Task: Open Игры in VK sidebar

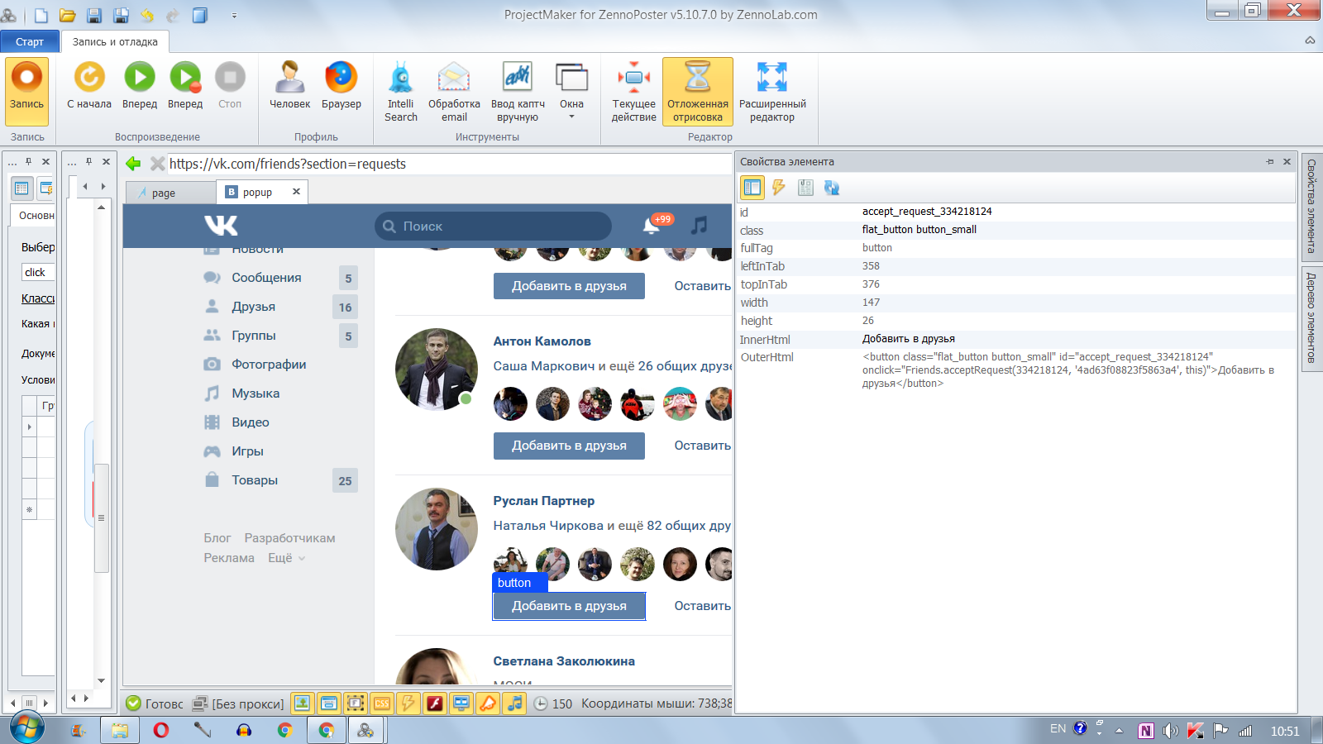Action: (247, 451)
